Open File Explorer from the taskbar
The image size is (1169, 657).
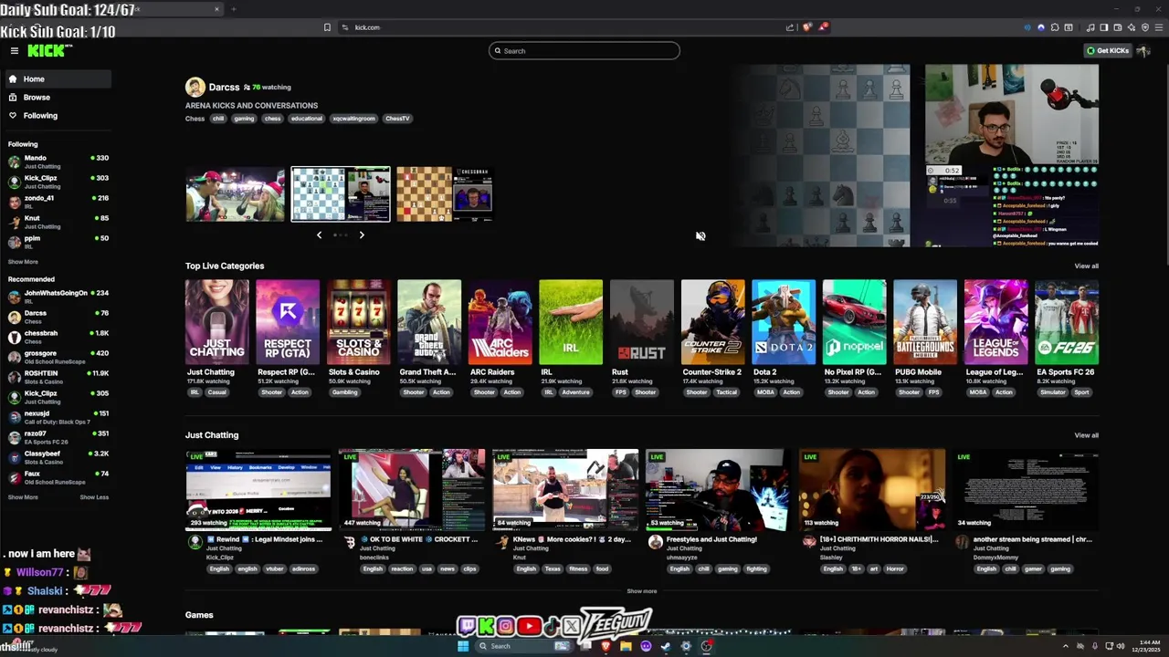(626, 646)
